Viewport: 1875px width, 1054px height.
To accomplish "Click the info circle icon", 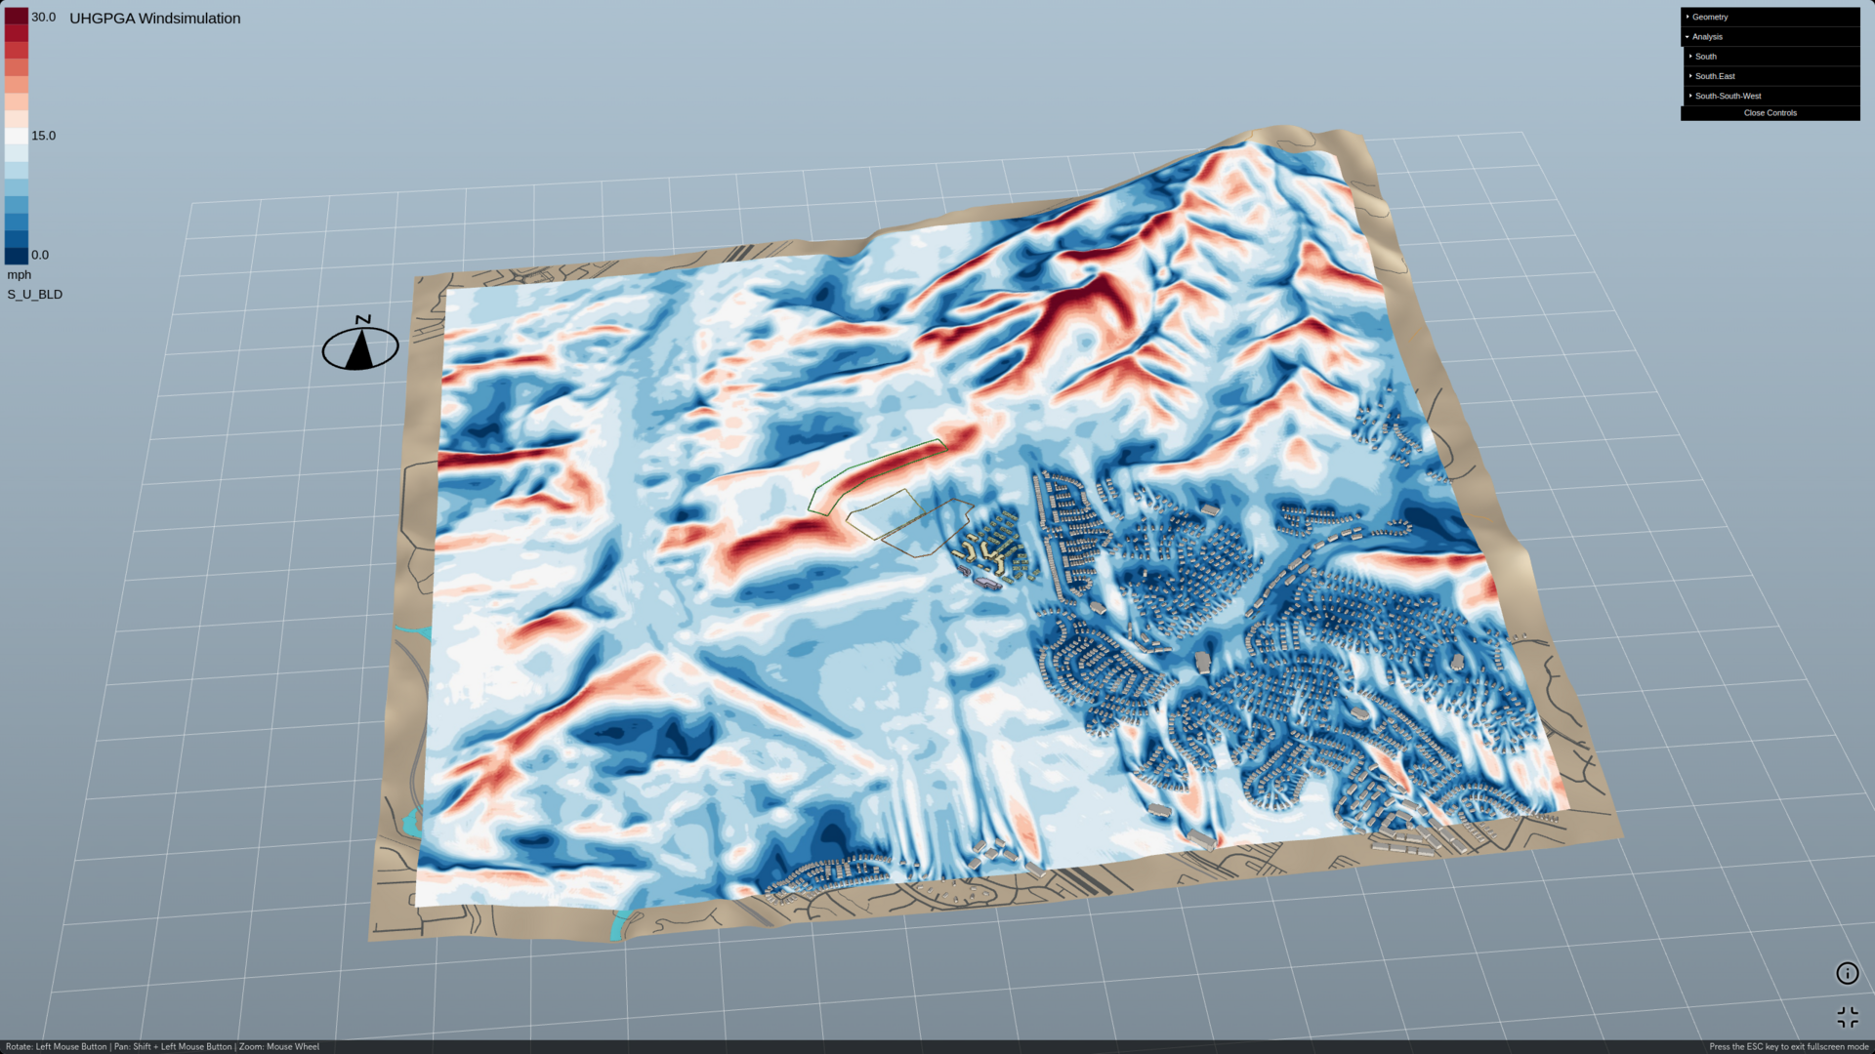I will pos(1847,973).
